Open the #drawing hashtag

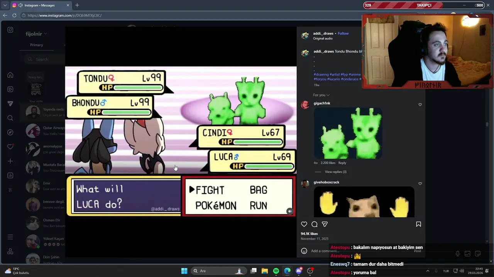[x=321, y=75]
